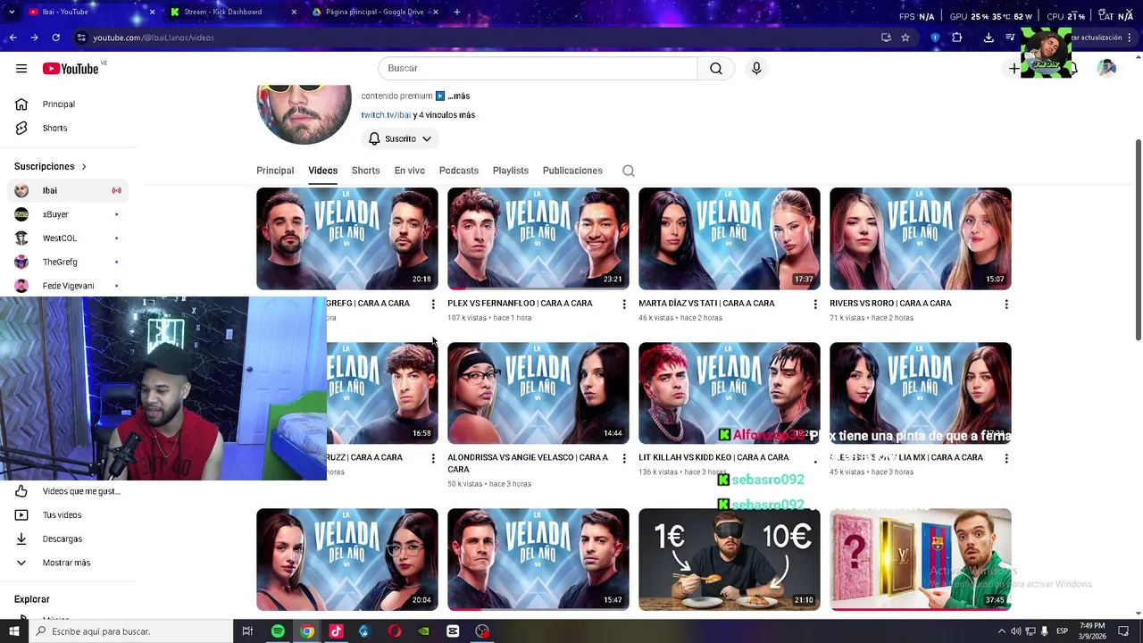Switch to channel Playlists tab
Viewport: 1143px width, 643px height.
[511, 171]
